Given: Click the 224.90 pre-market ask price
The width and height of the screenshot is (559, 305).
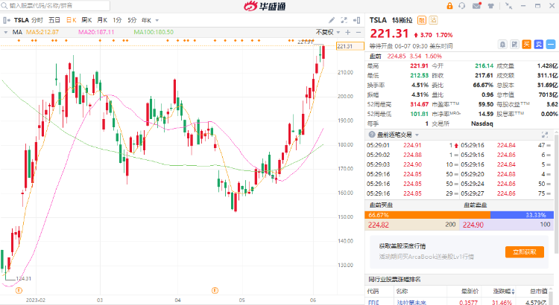Looking at the screenshot, I should [x=473, y=225].
